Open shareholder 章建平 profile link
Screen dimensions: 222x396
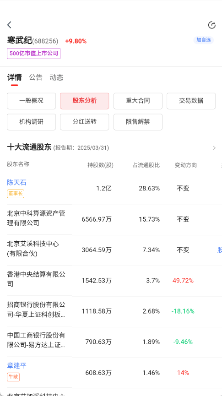16,365
